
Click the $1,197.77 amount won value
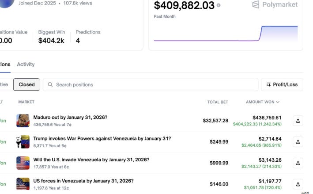(x=270, y=181)
